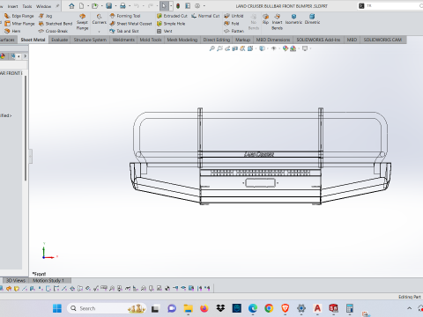The width and height of the screenshot is (423, 317).
Task: Open the View Settings monitor icon
Action: coord(305,48)
